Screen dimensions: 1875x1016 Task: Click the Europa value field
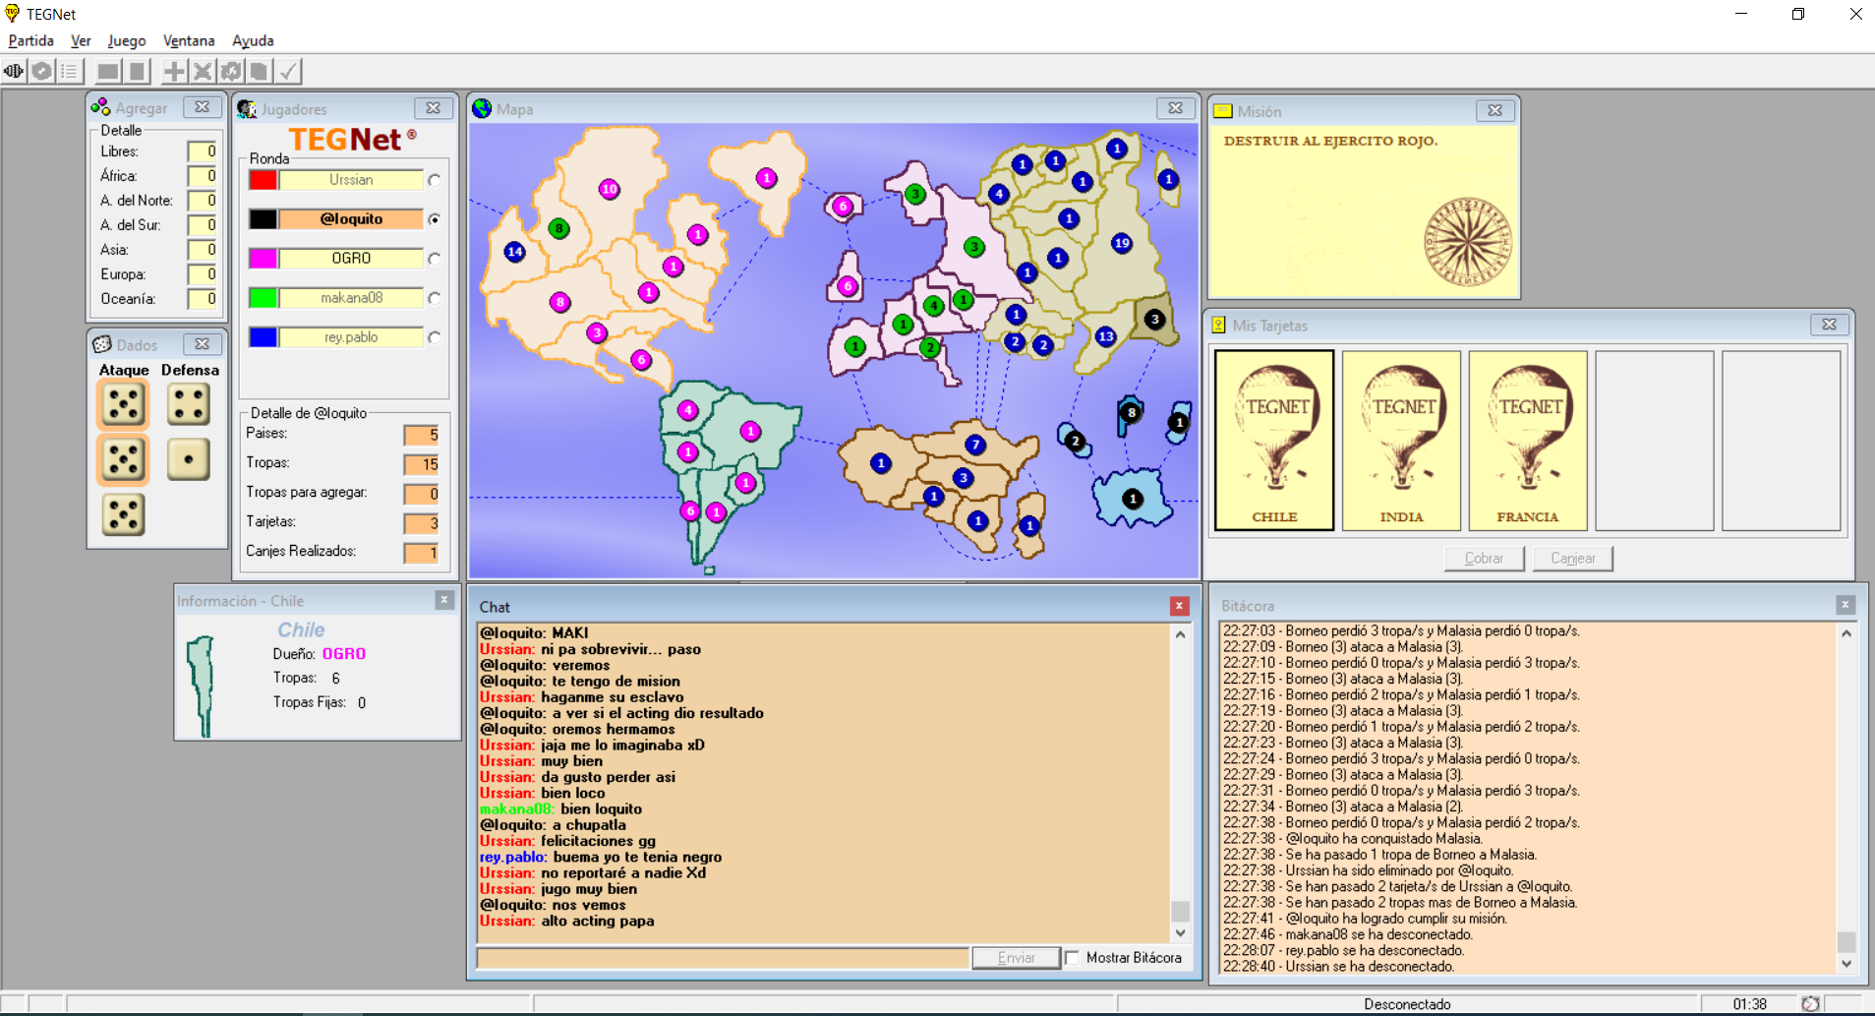(x=203, y=274)
